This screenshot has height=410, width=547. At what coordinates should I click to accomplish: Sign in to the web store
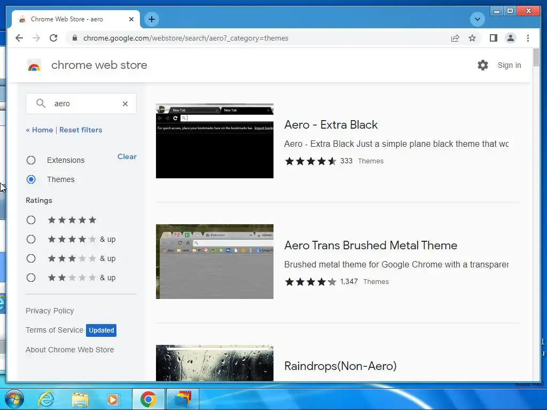(509, 65)
